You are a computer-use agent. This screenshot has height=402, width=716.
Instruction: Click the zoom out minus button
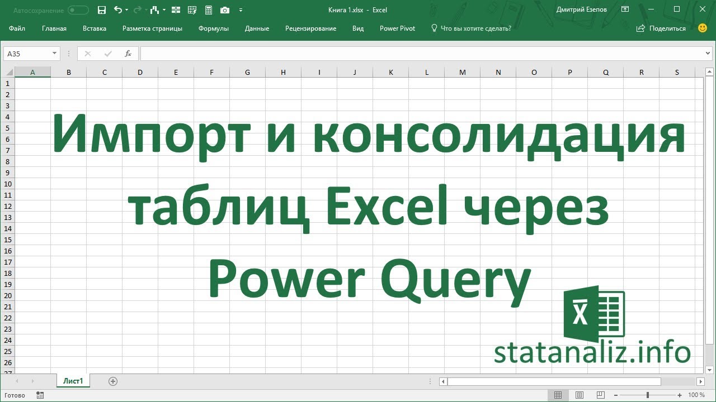point(616,395)
